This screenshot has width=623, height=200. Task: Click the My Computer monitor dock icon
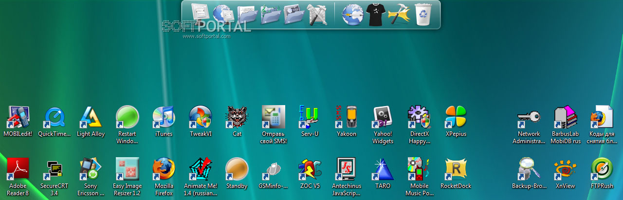[200, 14]
